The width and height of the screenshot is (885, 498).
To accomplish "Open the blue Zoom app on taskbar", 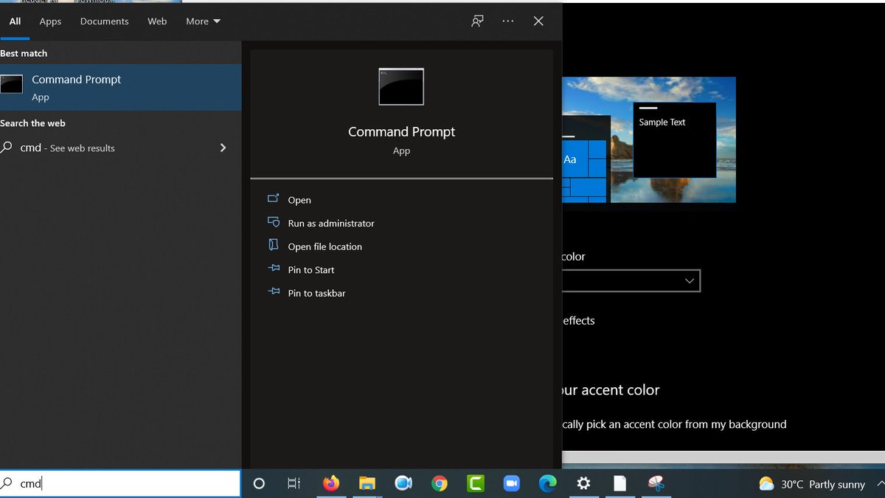I will 512,483.
